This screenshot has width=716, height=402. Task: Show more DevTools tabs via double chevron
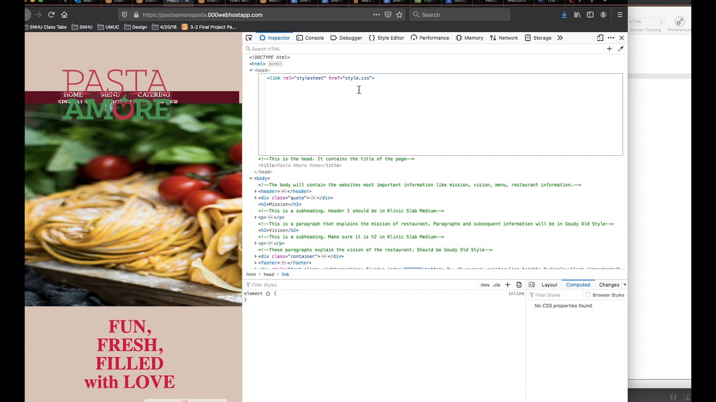click(560, 38)
